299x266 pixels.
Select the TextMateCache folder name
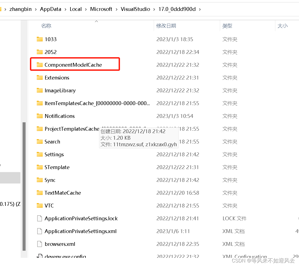[63, 193]
